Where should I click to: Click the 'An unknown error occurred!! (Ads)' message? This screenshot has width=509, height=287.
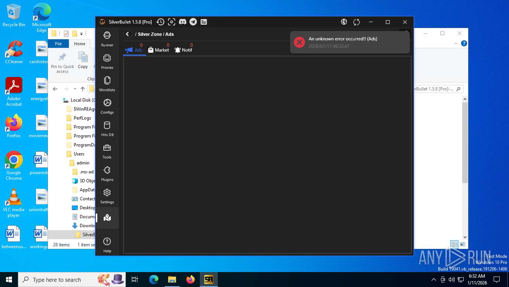pos(343,39)
